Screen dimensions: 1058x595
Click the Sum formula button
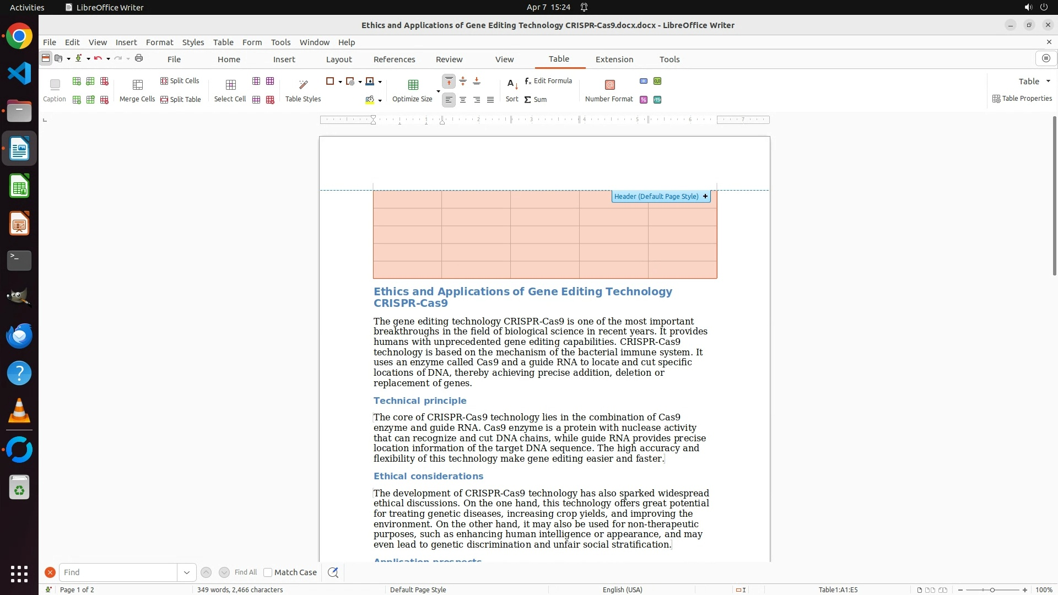pyautogui.click(x=535, y=100)
